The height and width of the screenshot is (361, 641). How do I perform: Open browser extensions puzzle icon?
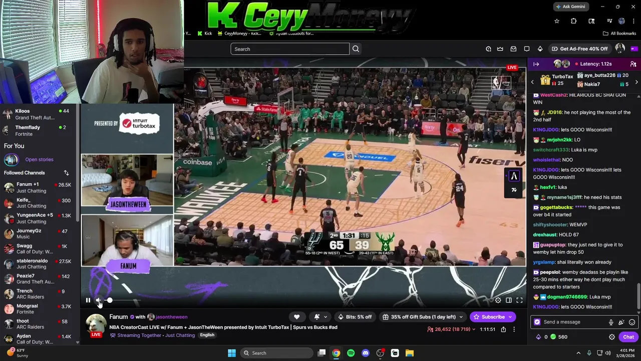point(573,21)
